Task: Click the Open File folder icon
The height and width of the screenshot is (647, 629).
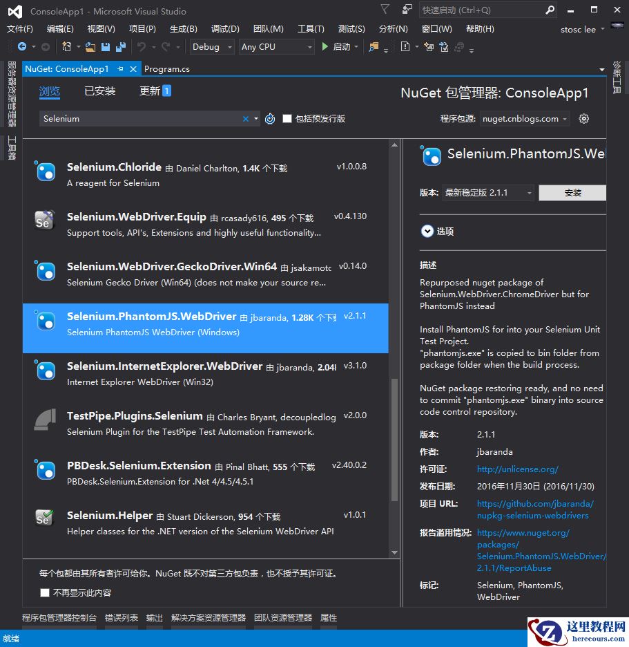Action: [90, 47]
